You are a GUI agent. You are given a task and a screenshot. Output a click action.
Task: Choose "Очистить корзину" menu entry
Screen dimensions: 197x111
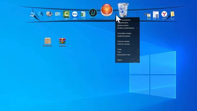click(x=127, y=44)
